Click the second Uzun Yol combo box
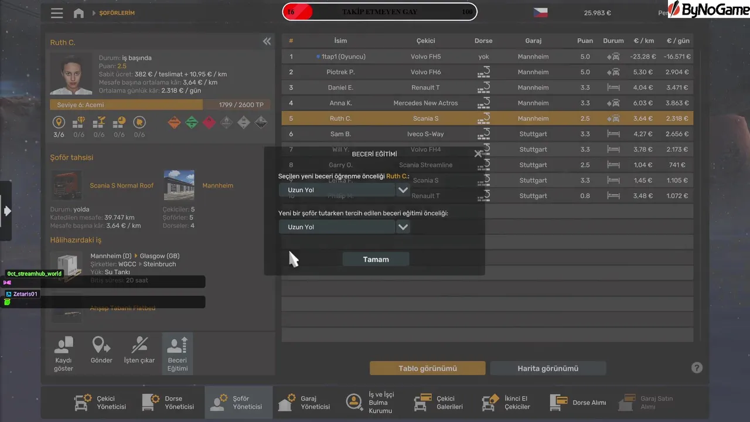The width and height of the screenshot is (750, 422). pyautogui.click(x=337, y=227)
